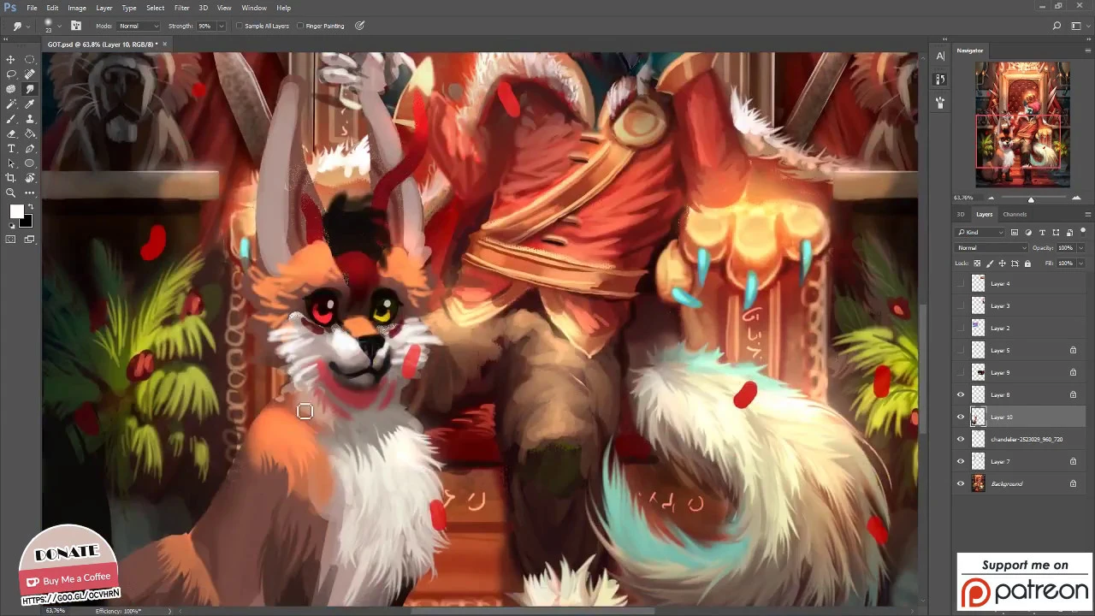This screenshot has height=616, width=1095.
Task: Open the layer Opacity dropdown arrow
Action: 1080,247
